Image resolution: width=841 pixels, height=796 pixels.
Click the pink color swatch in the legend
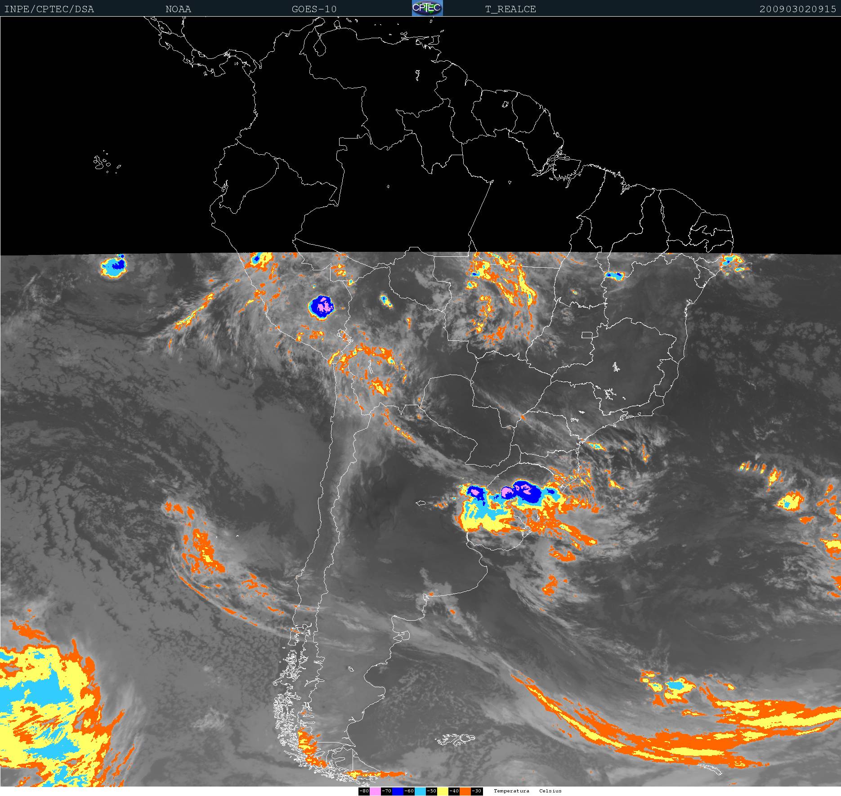(375, 791)
